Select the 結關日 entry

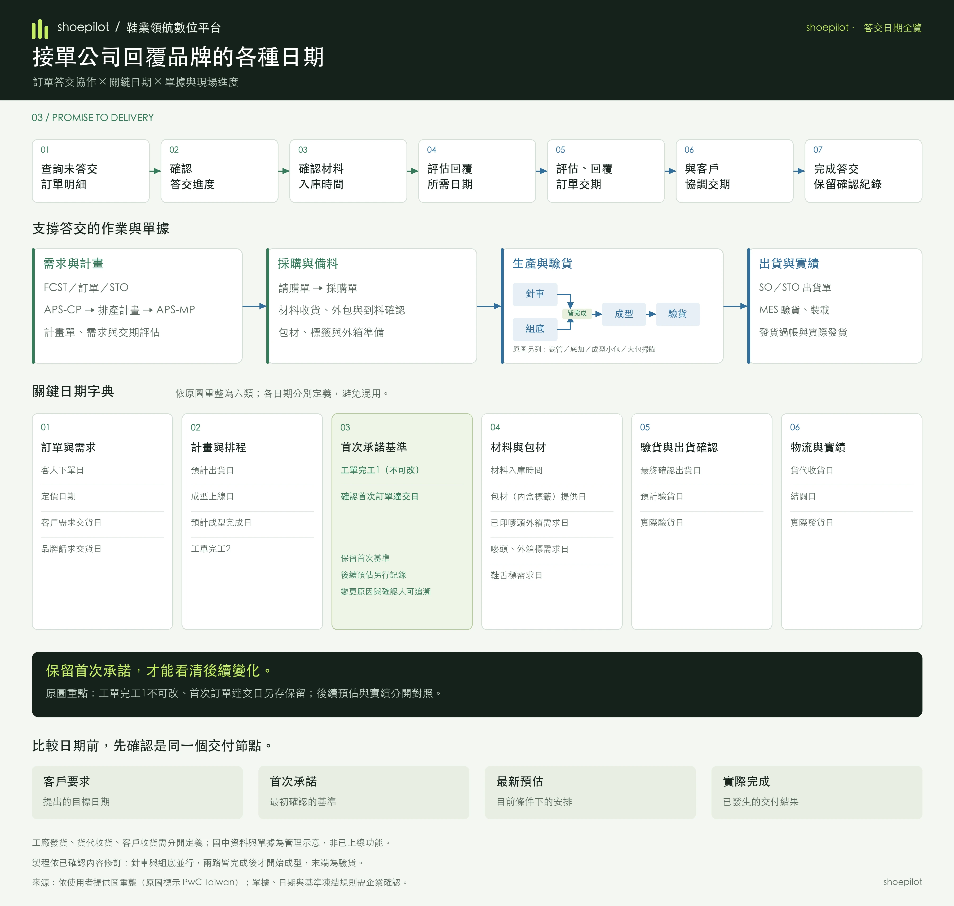pos(803,496)
